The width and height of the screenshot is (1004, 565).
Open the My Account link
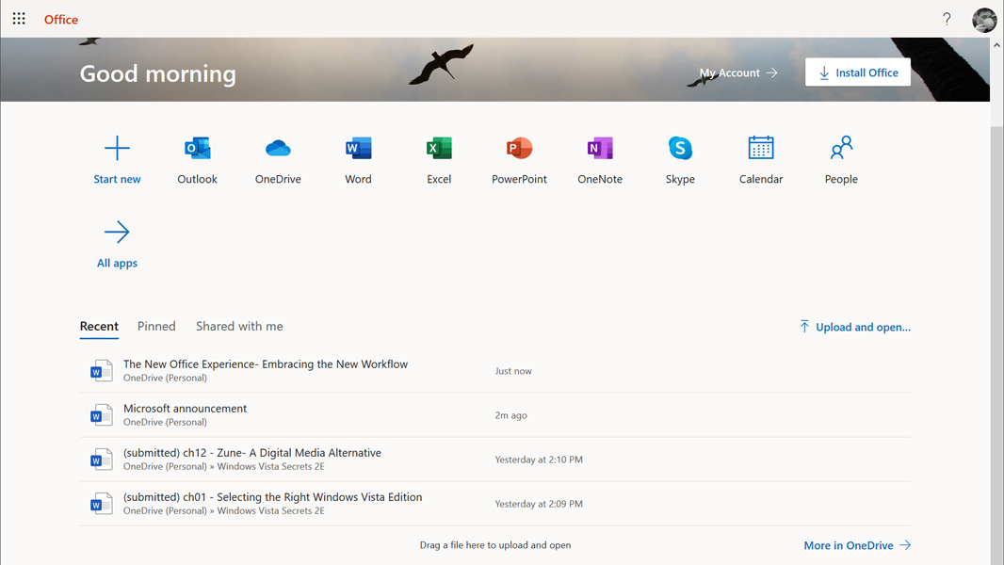pyautogui.click(x=737, y=73)
